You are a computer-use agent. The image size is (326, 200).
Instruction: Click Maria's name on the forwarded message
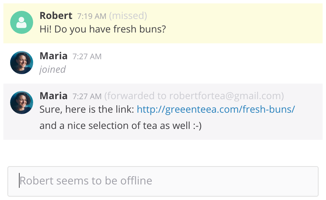(53, 96)
